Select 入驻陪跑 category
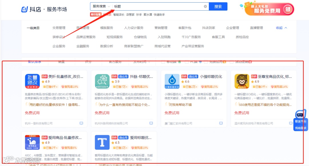 click(x=164, y=37)
